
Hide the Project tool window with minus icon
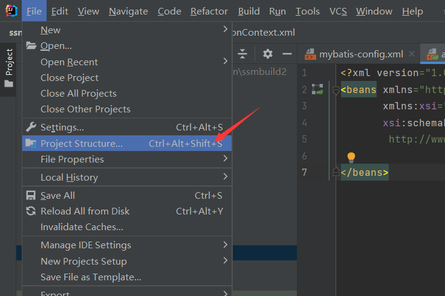(286, 54)
